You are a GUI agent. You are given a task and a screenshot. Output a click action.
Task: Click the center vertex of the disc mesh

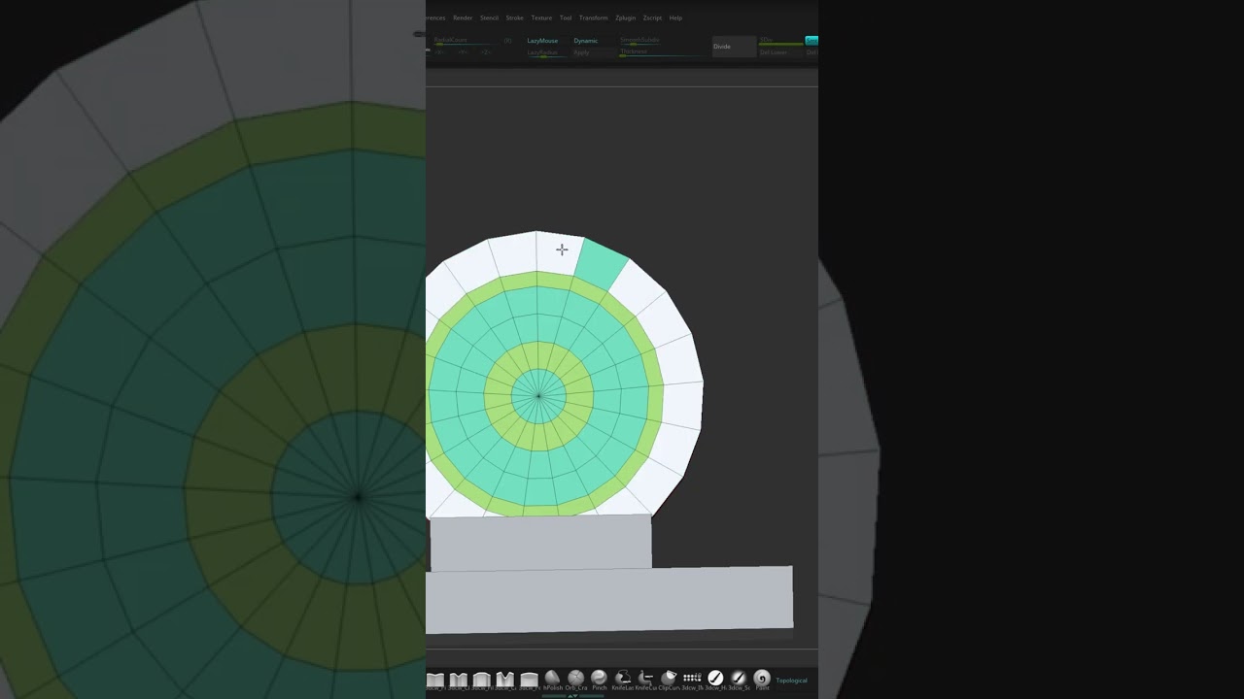538,395
